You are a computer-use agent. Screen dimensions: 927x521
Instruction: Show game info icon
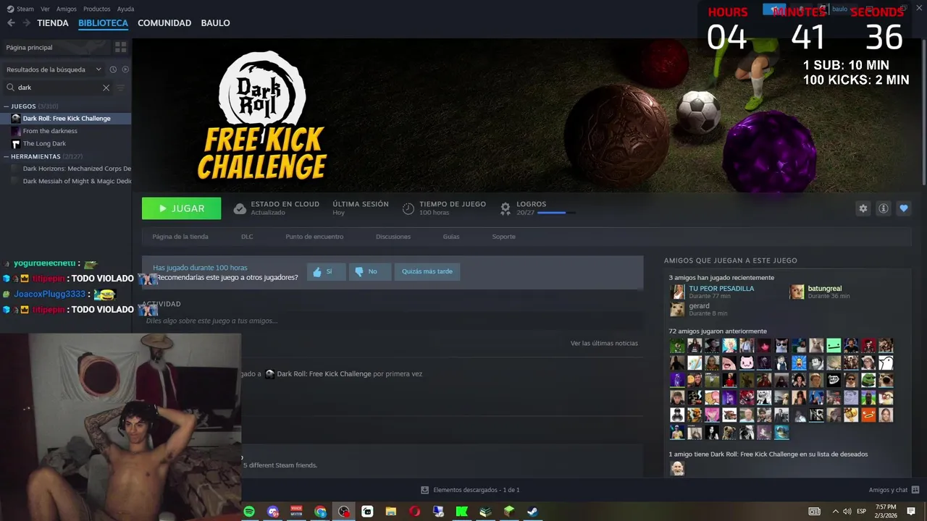click(884, 208)
